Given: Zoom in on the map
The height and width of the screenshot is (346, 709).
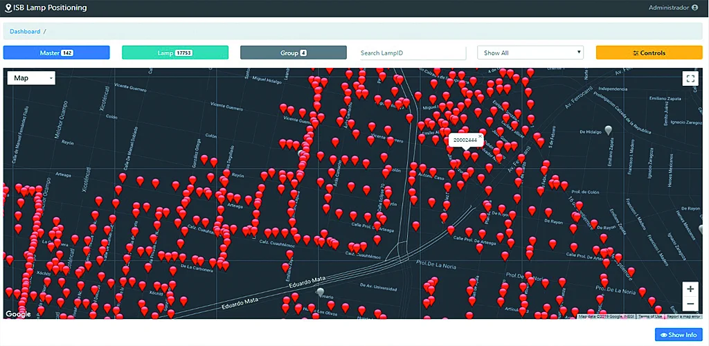Looking at the screenshot, I should (x=690, y=289).
